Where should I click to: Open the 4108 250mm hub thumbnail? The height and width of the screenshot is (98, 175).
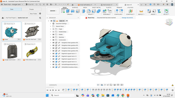point(32,52)
